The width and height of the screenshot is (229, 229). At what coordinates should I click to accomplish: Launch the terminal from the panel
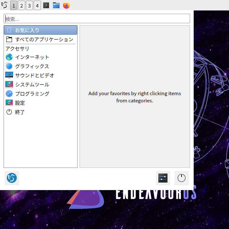tap(46, 6)
